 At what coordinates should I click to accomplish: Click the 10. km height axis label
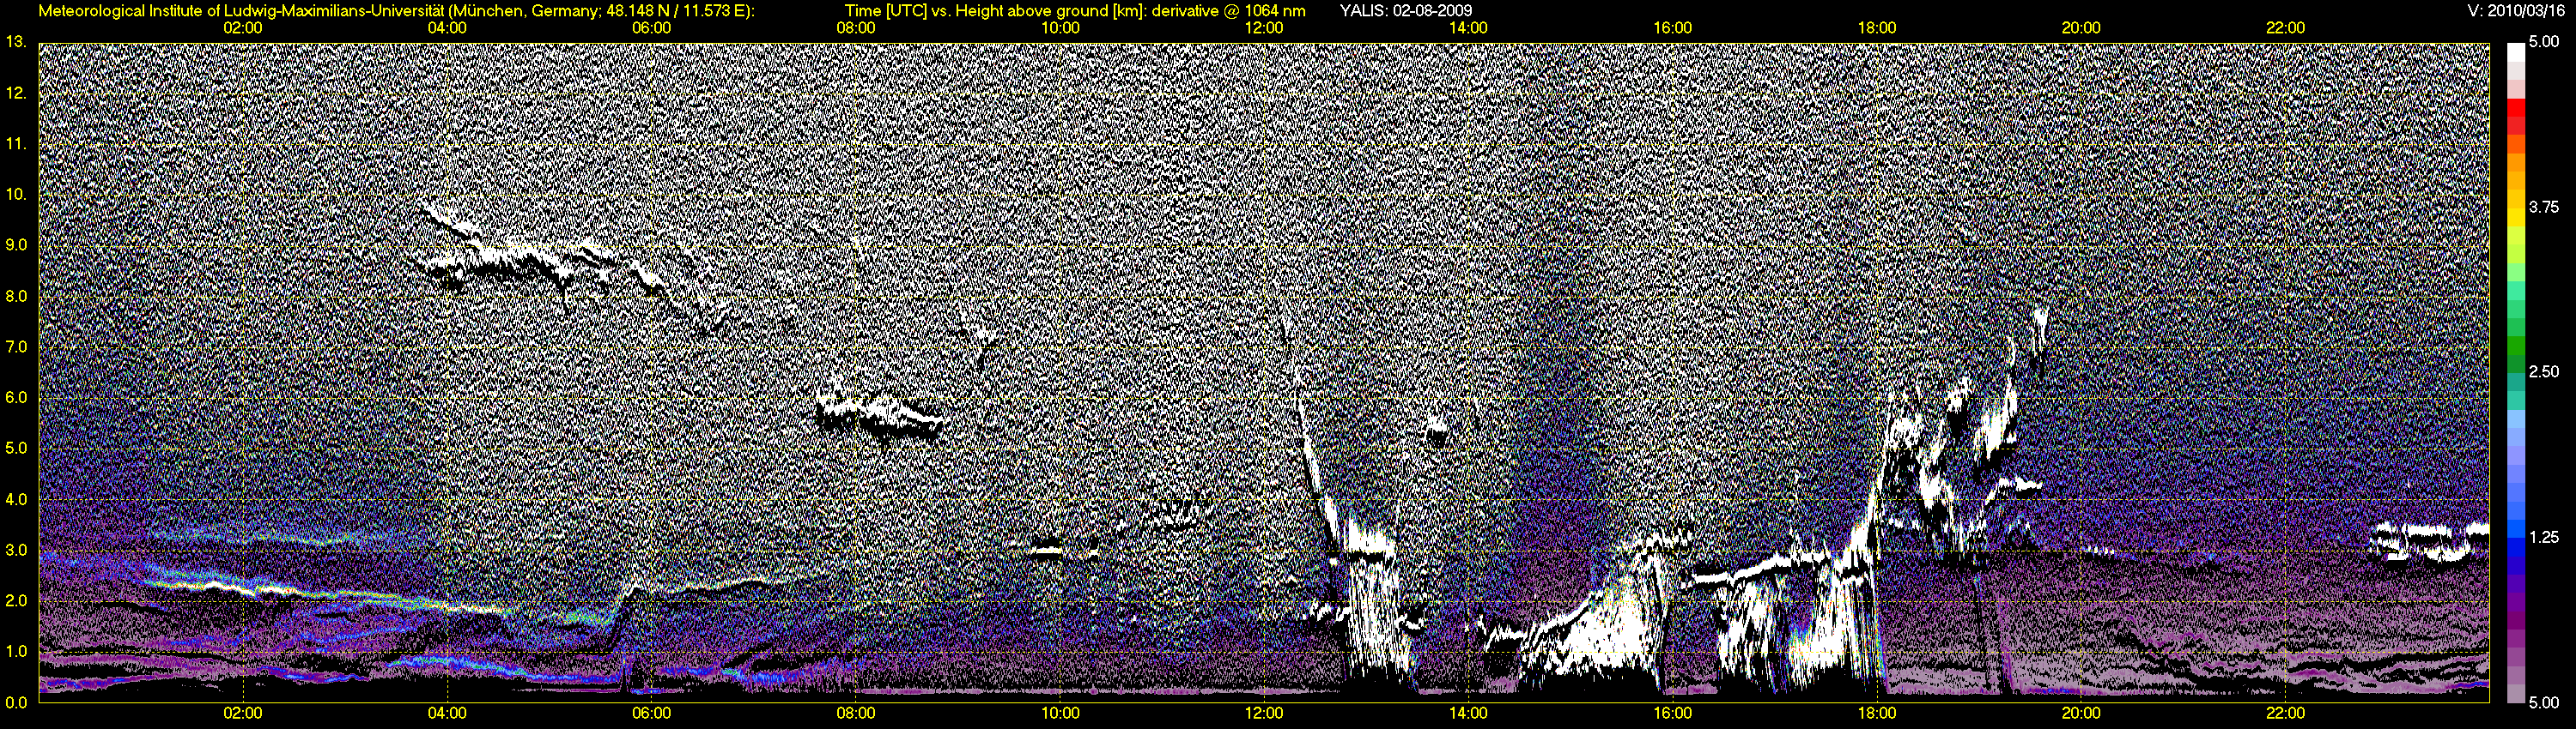click(16, 195)
